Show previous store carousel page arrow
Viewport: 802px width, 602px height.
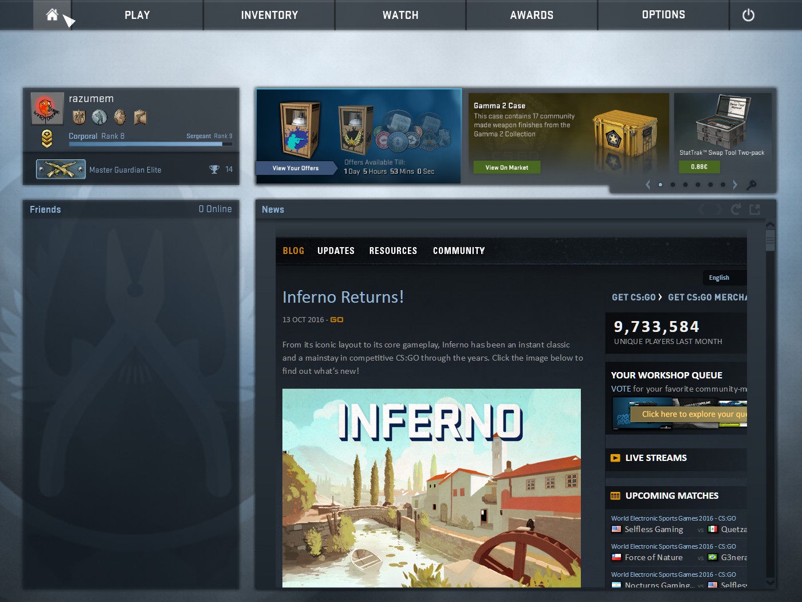(x=648, y=185)
